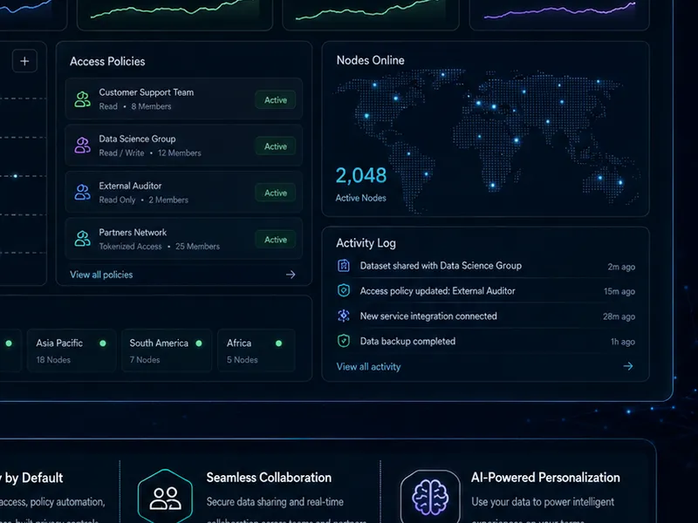Click the '15m ago' timestamp
698x523 pixels.
(x=619, y=291)
